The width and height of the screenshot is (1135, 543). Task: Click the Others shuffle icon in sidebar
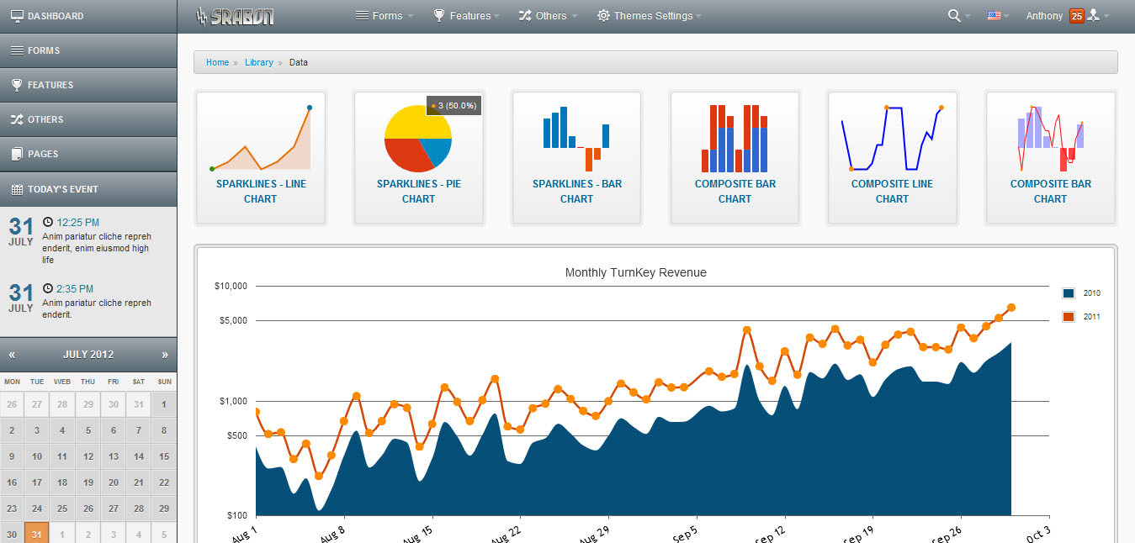click(17, 119)
